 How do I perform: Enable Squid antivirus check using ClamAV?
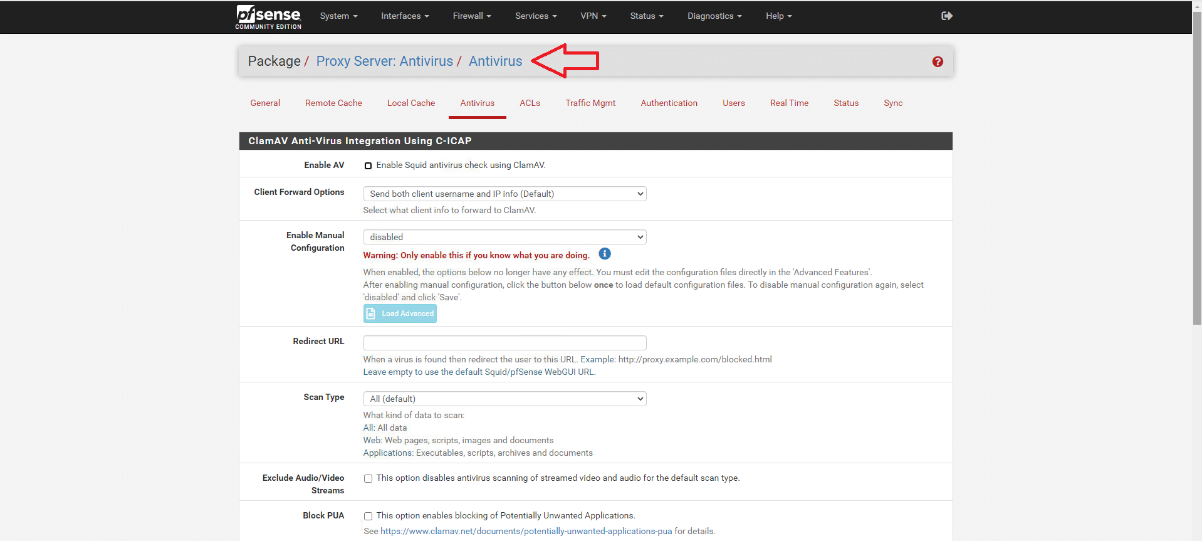click(x=368, y=165)
